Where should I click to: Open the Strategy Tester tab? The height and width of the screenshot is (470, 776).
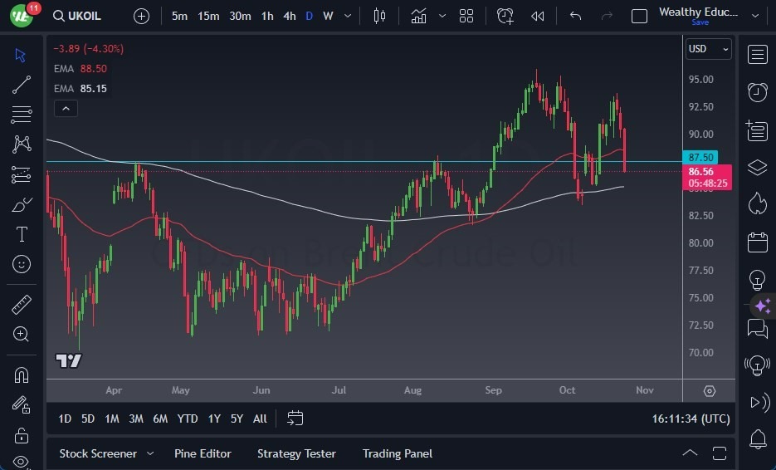coord(296,453)
